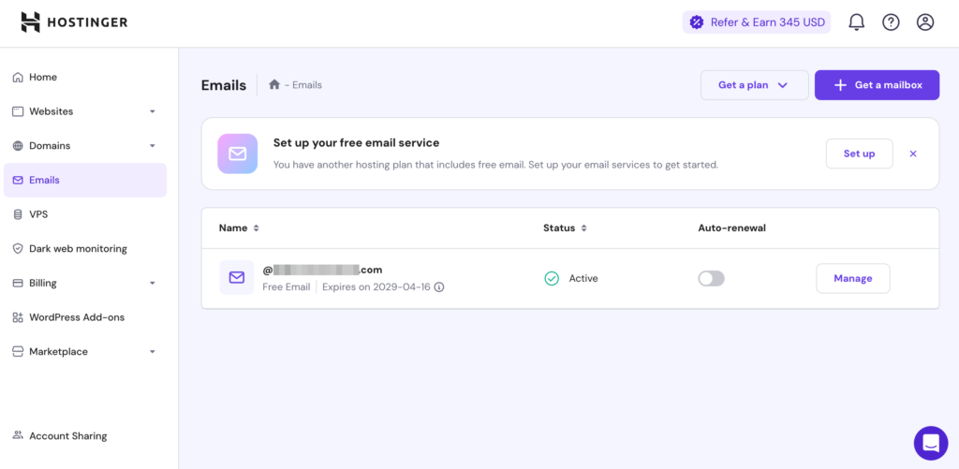959x469 pixels.
Task: Click the green Active status checkmark
Action: click(x=552, y=278)
